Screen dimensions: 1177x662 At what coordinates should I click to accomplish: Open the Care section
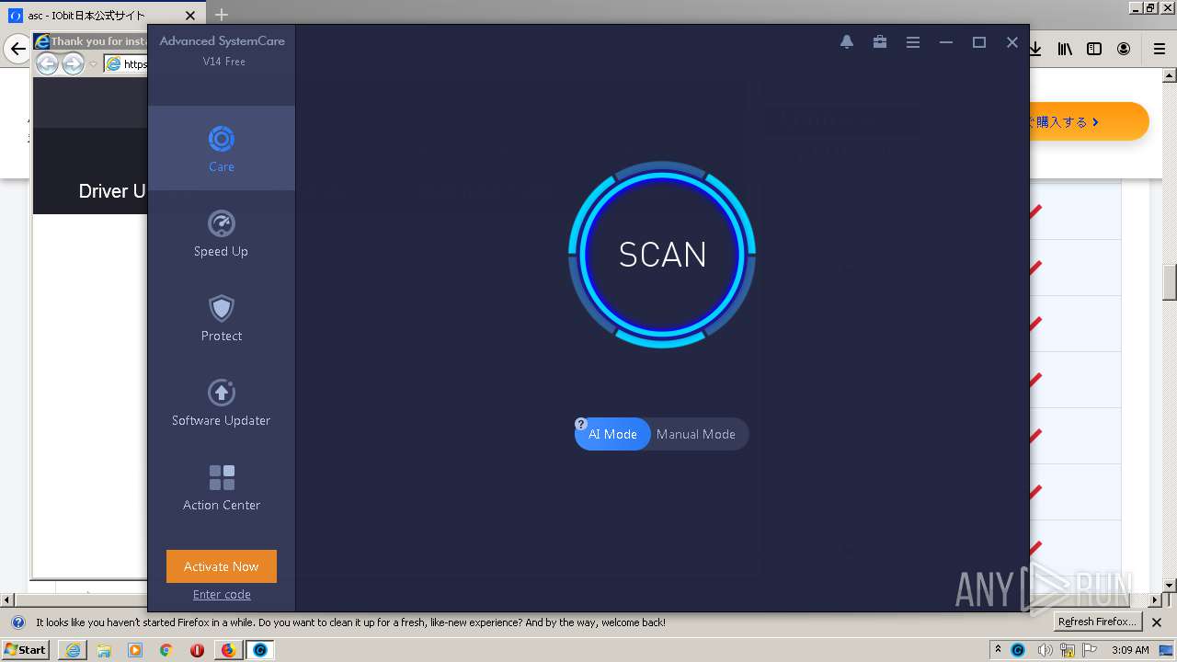222,149
